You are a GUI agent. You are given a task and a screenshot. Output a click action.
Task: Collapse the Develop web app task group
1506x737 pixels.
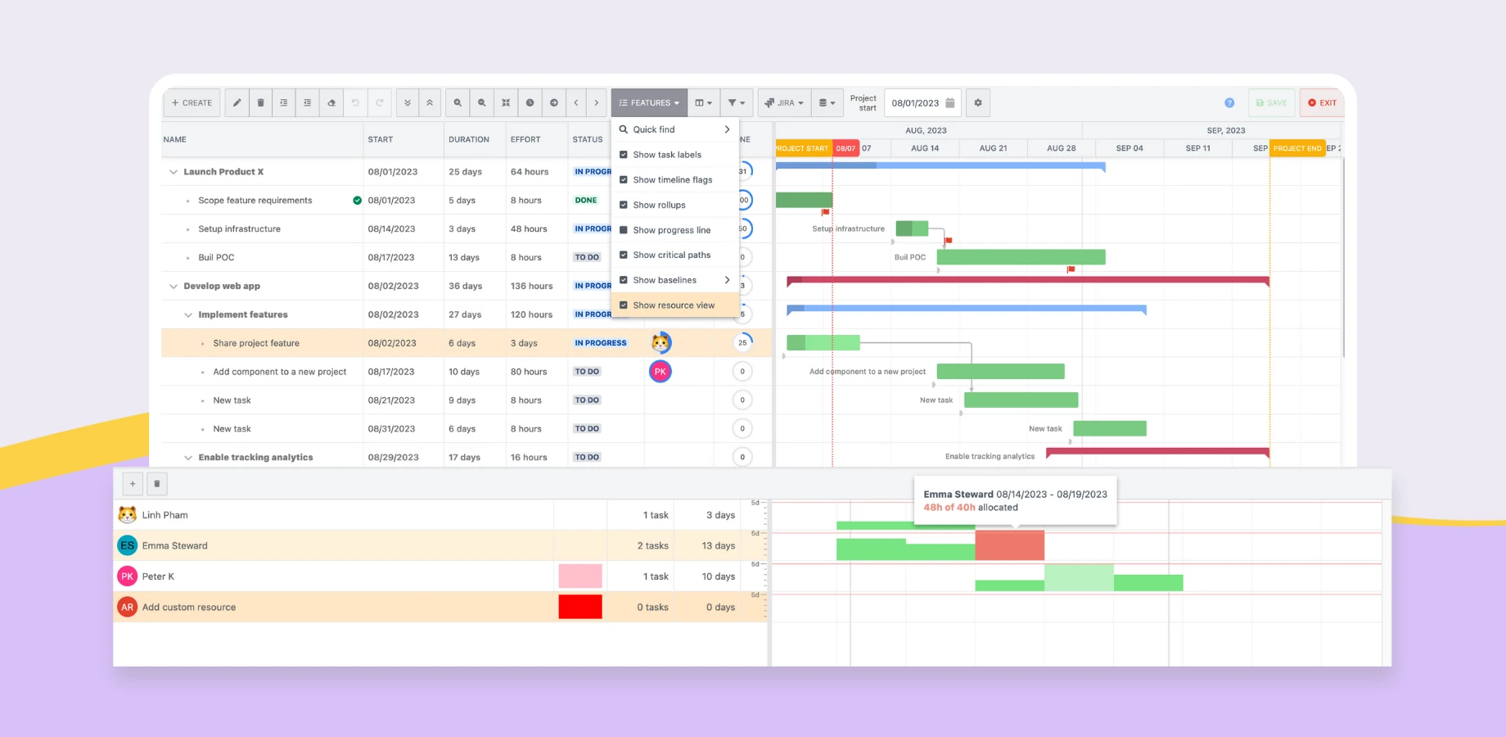[174, 286]
